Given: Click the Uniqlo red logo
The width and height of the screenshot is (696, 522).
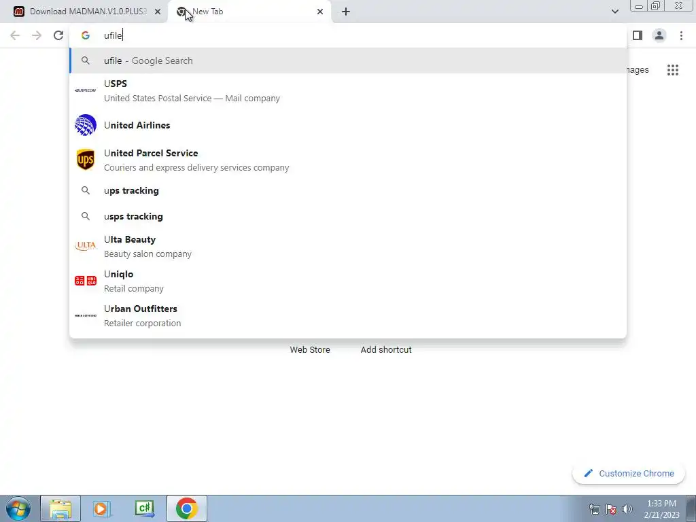Looking at the screenshot, I should (x=86, y=281).
